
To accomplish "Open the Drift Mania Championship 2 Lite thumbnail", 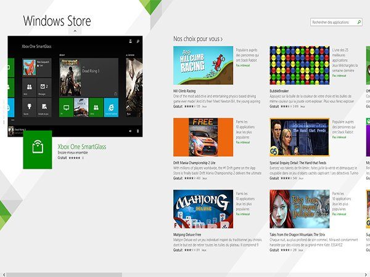I will pyautogui.click(x=203, y=137).
